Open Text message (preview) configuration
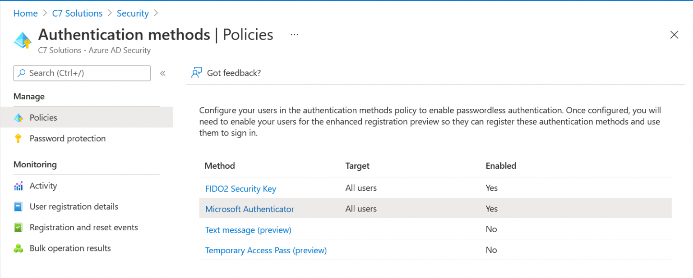 pos(248,230)
